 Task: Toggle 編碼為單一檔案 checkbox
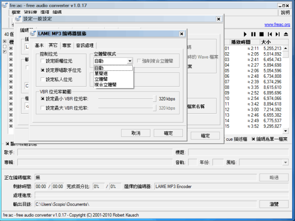253,139
